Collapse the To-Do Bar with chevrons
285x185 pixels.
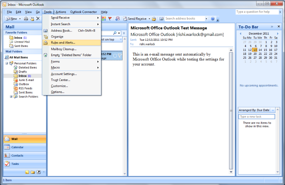pos(272,27)
